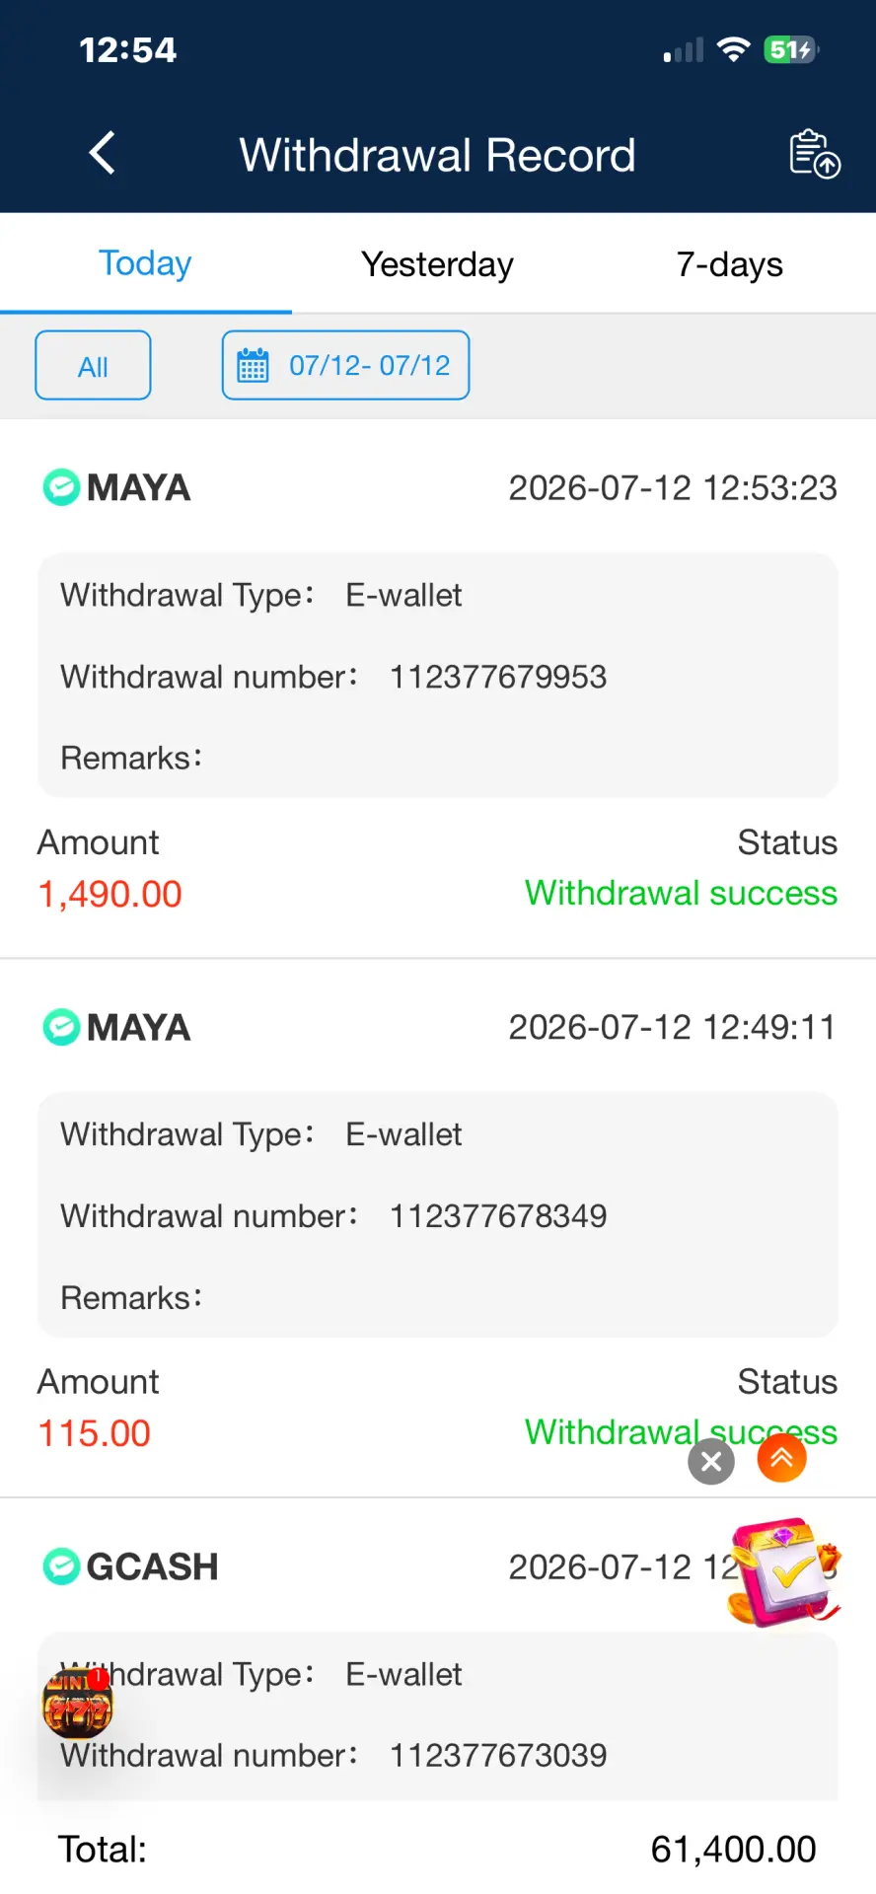Switch to the Yesterday tab
The width and height of the screenshot is (876, 1894).
coord(437,264)
